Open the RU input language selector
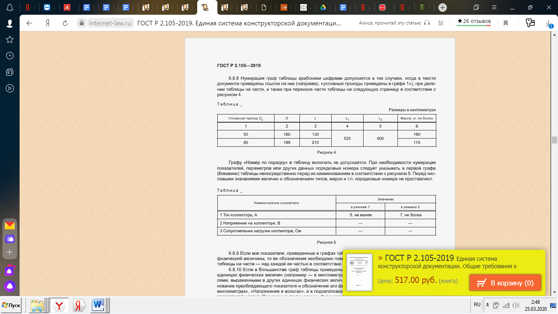 pos(477,305)
